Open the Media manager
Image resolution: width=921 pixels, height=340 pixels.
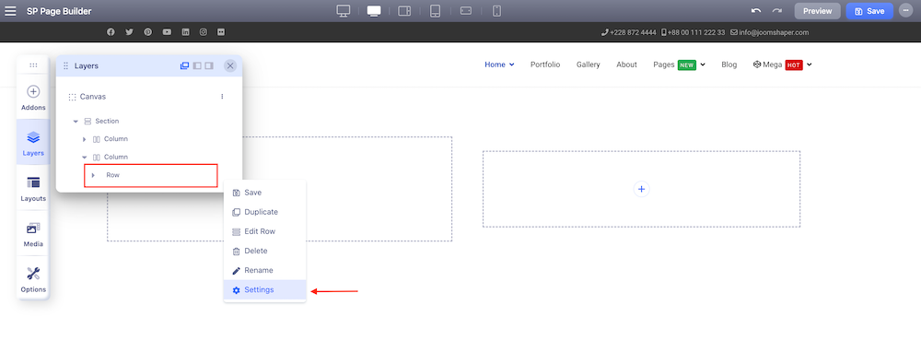point(33,234)
